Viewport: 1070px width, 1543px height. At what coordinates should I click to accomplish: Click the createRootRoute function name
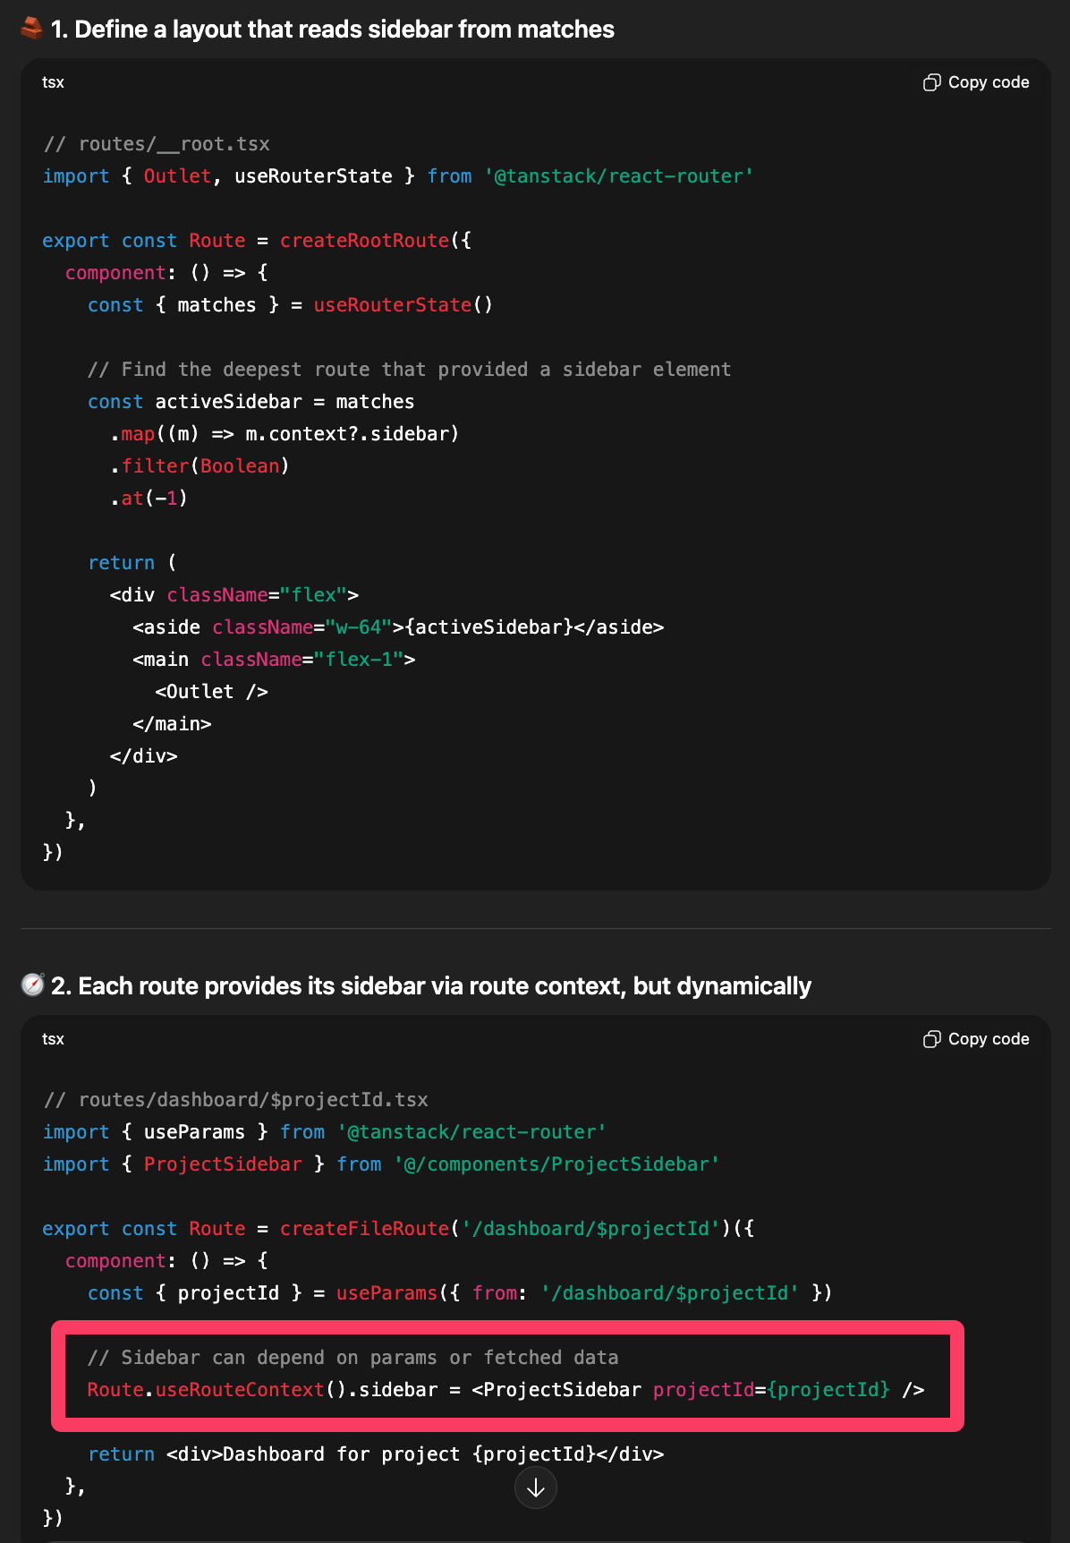click(364, 241)
